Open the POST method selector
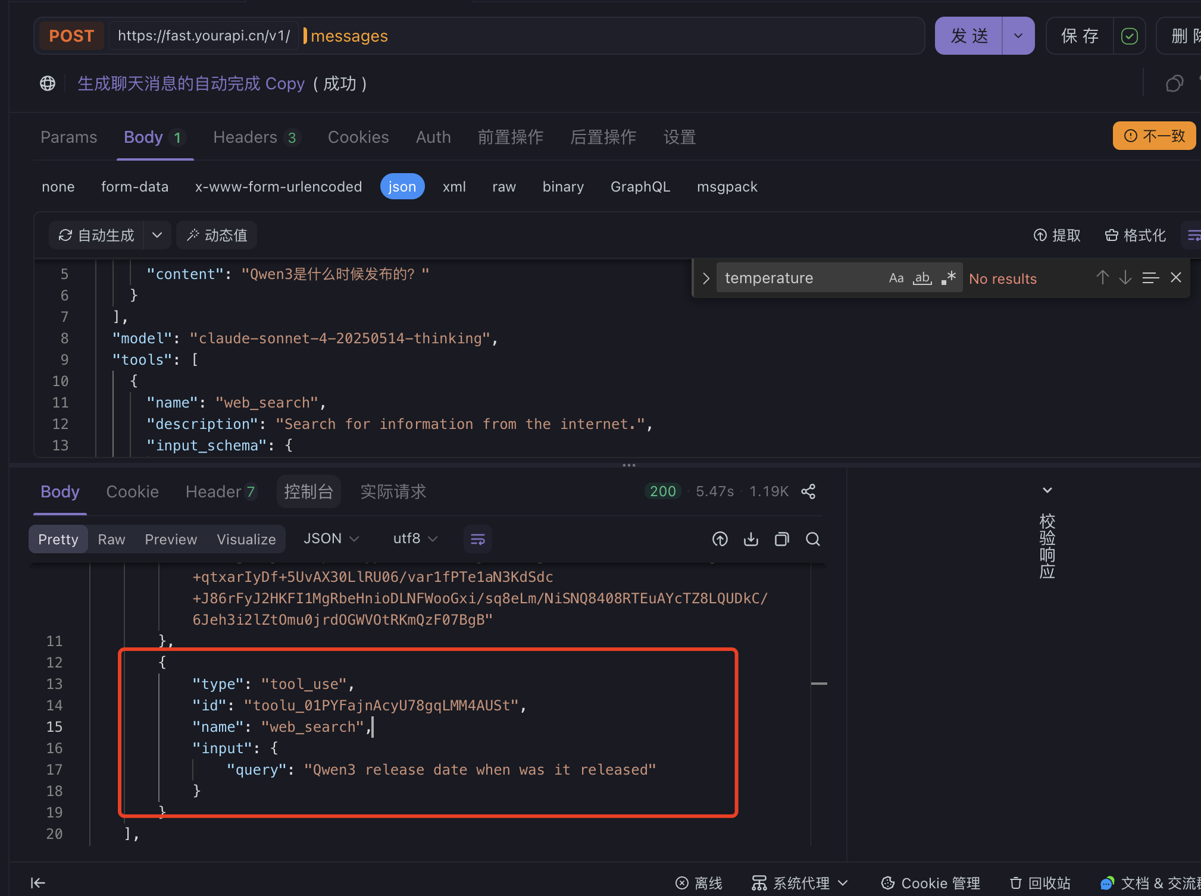 point(71,36)
